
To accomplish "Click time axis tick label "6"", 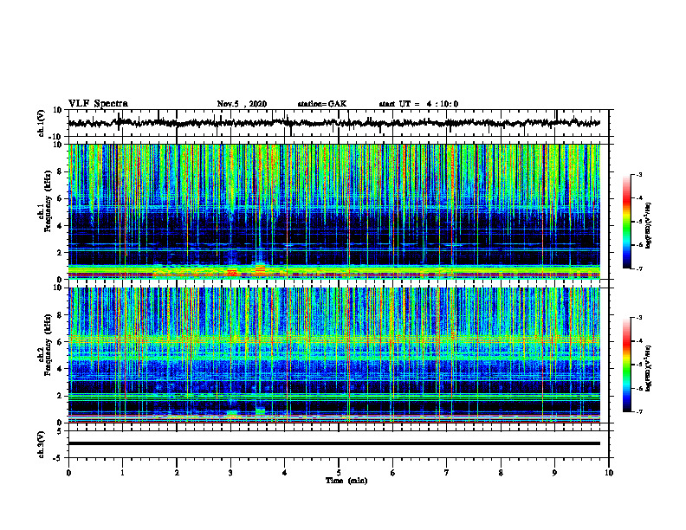I will coord(393,473).
